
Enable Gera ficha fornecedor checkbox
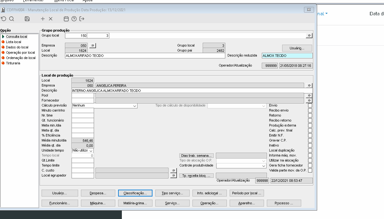point(310,165)
